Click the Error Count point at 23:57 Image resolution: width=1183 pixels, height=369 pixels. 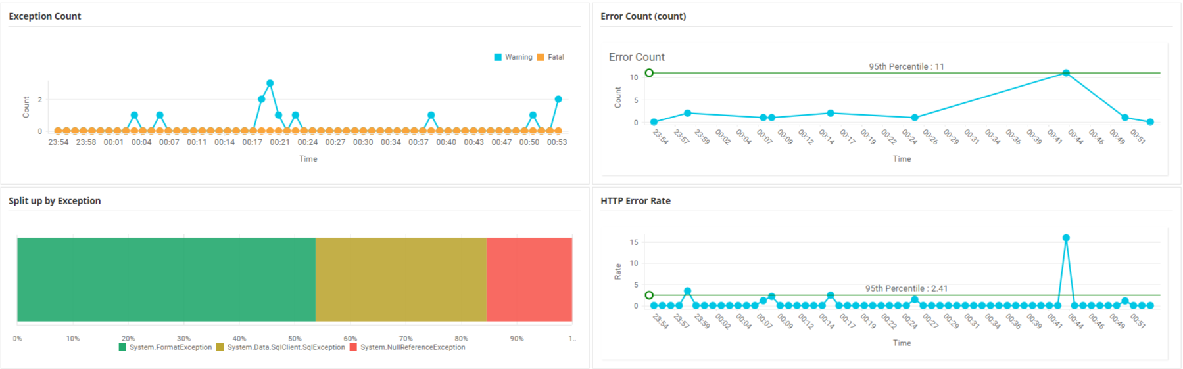[688, 113]
